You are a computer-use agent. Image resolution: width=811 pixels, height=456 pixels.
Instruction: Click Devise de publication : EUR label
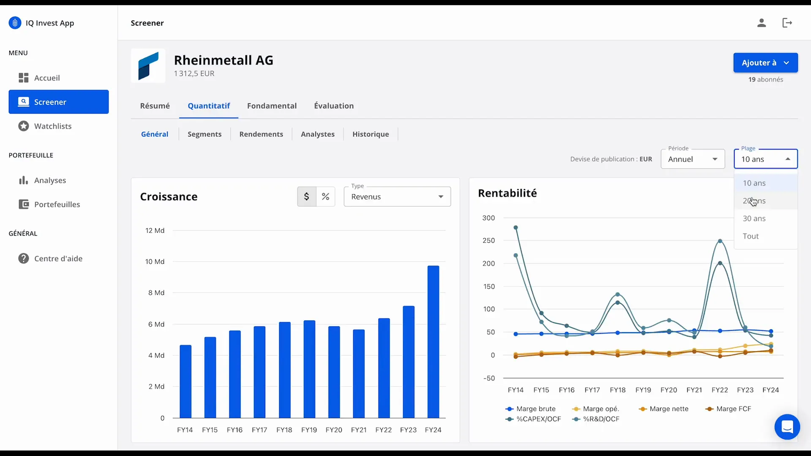pyautogui.click(x=611, y=159)
